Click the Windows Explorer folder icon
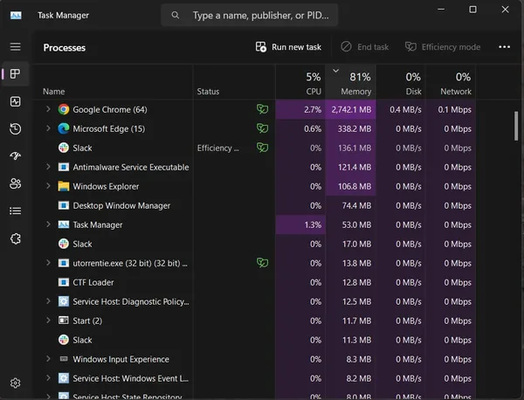 point(64,186)
